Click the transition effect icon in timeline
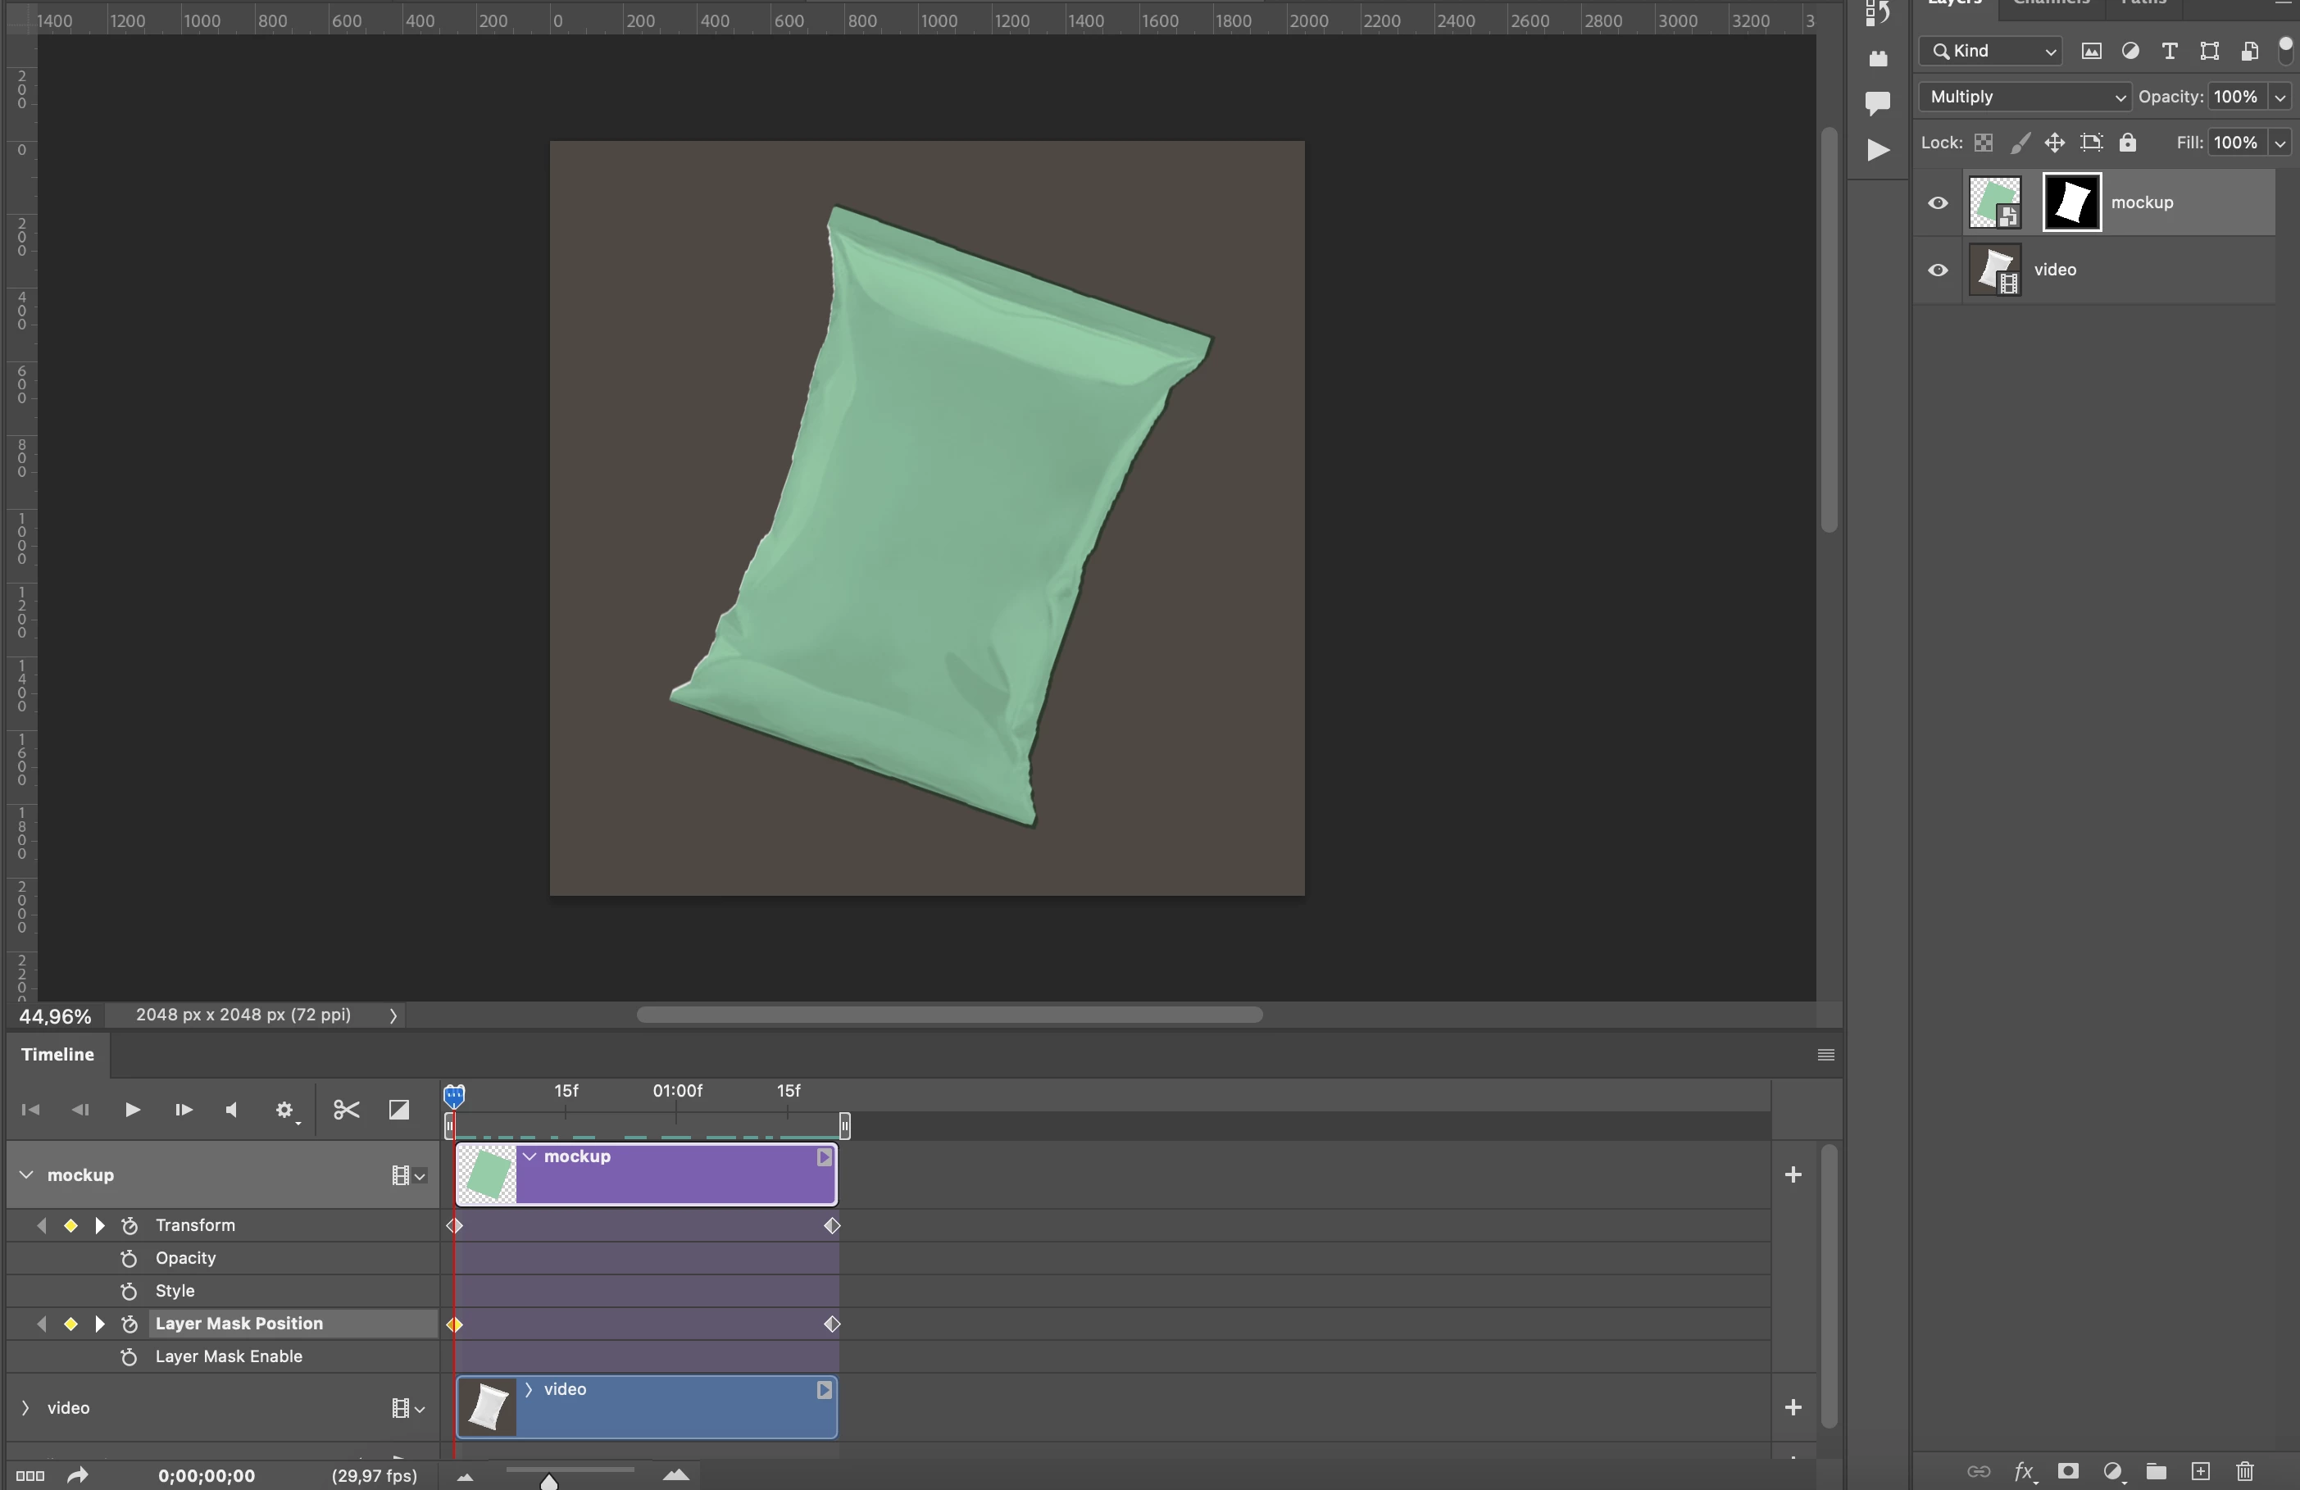 click(398, 1109)
